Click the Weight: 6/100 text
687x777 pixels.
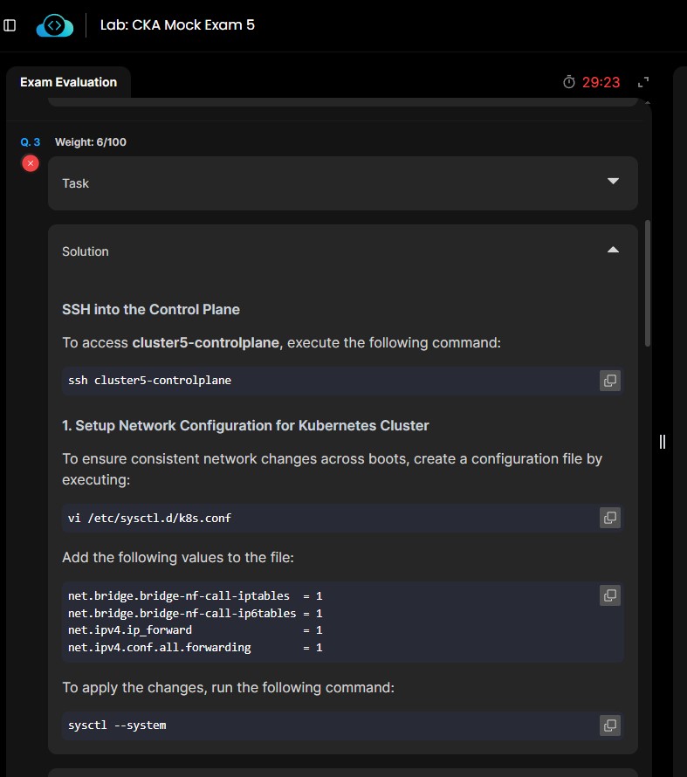coord(91,142)
